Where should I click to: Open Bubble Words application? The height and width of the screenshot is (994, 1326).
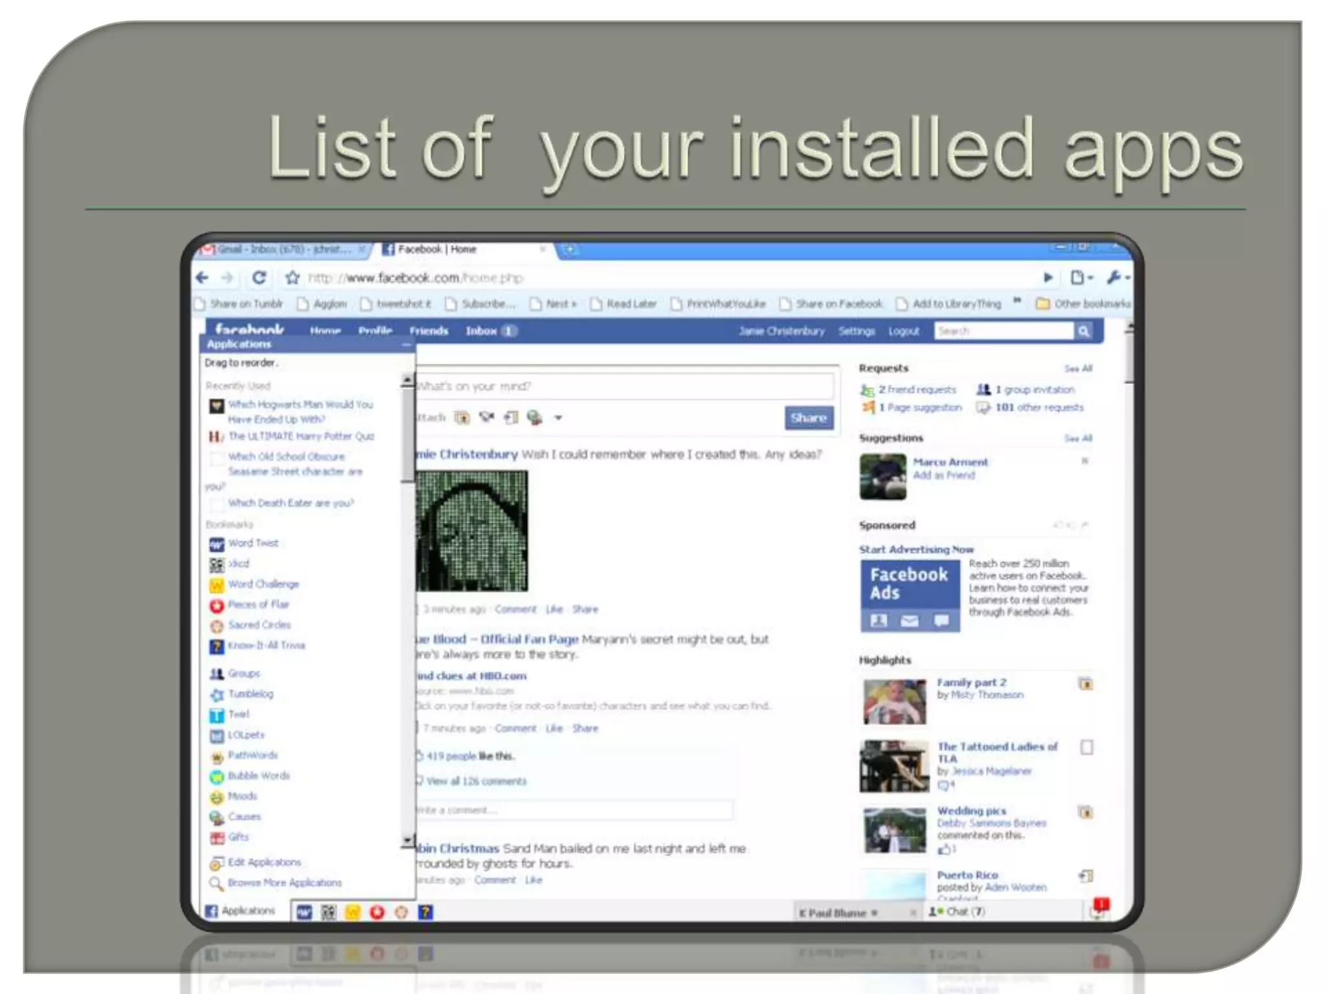258,776
